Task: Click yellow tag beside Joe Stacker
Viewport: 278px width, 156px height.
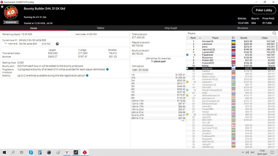Action: click(x=187, y=114)
